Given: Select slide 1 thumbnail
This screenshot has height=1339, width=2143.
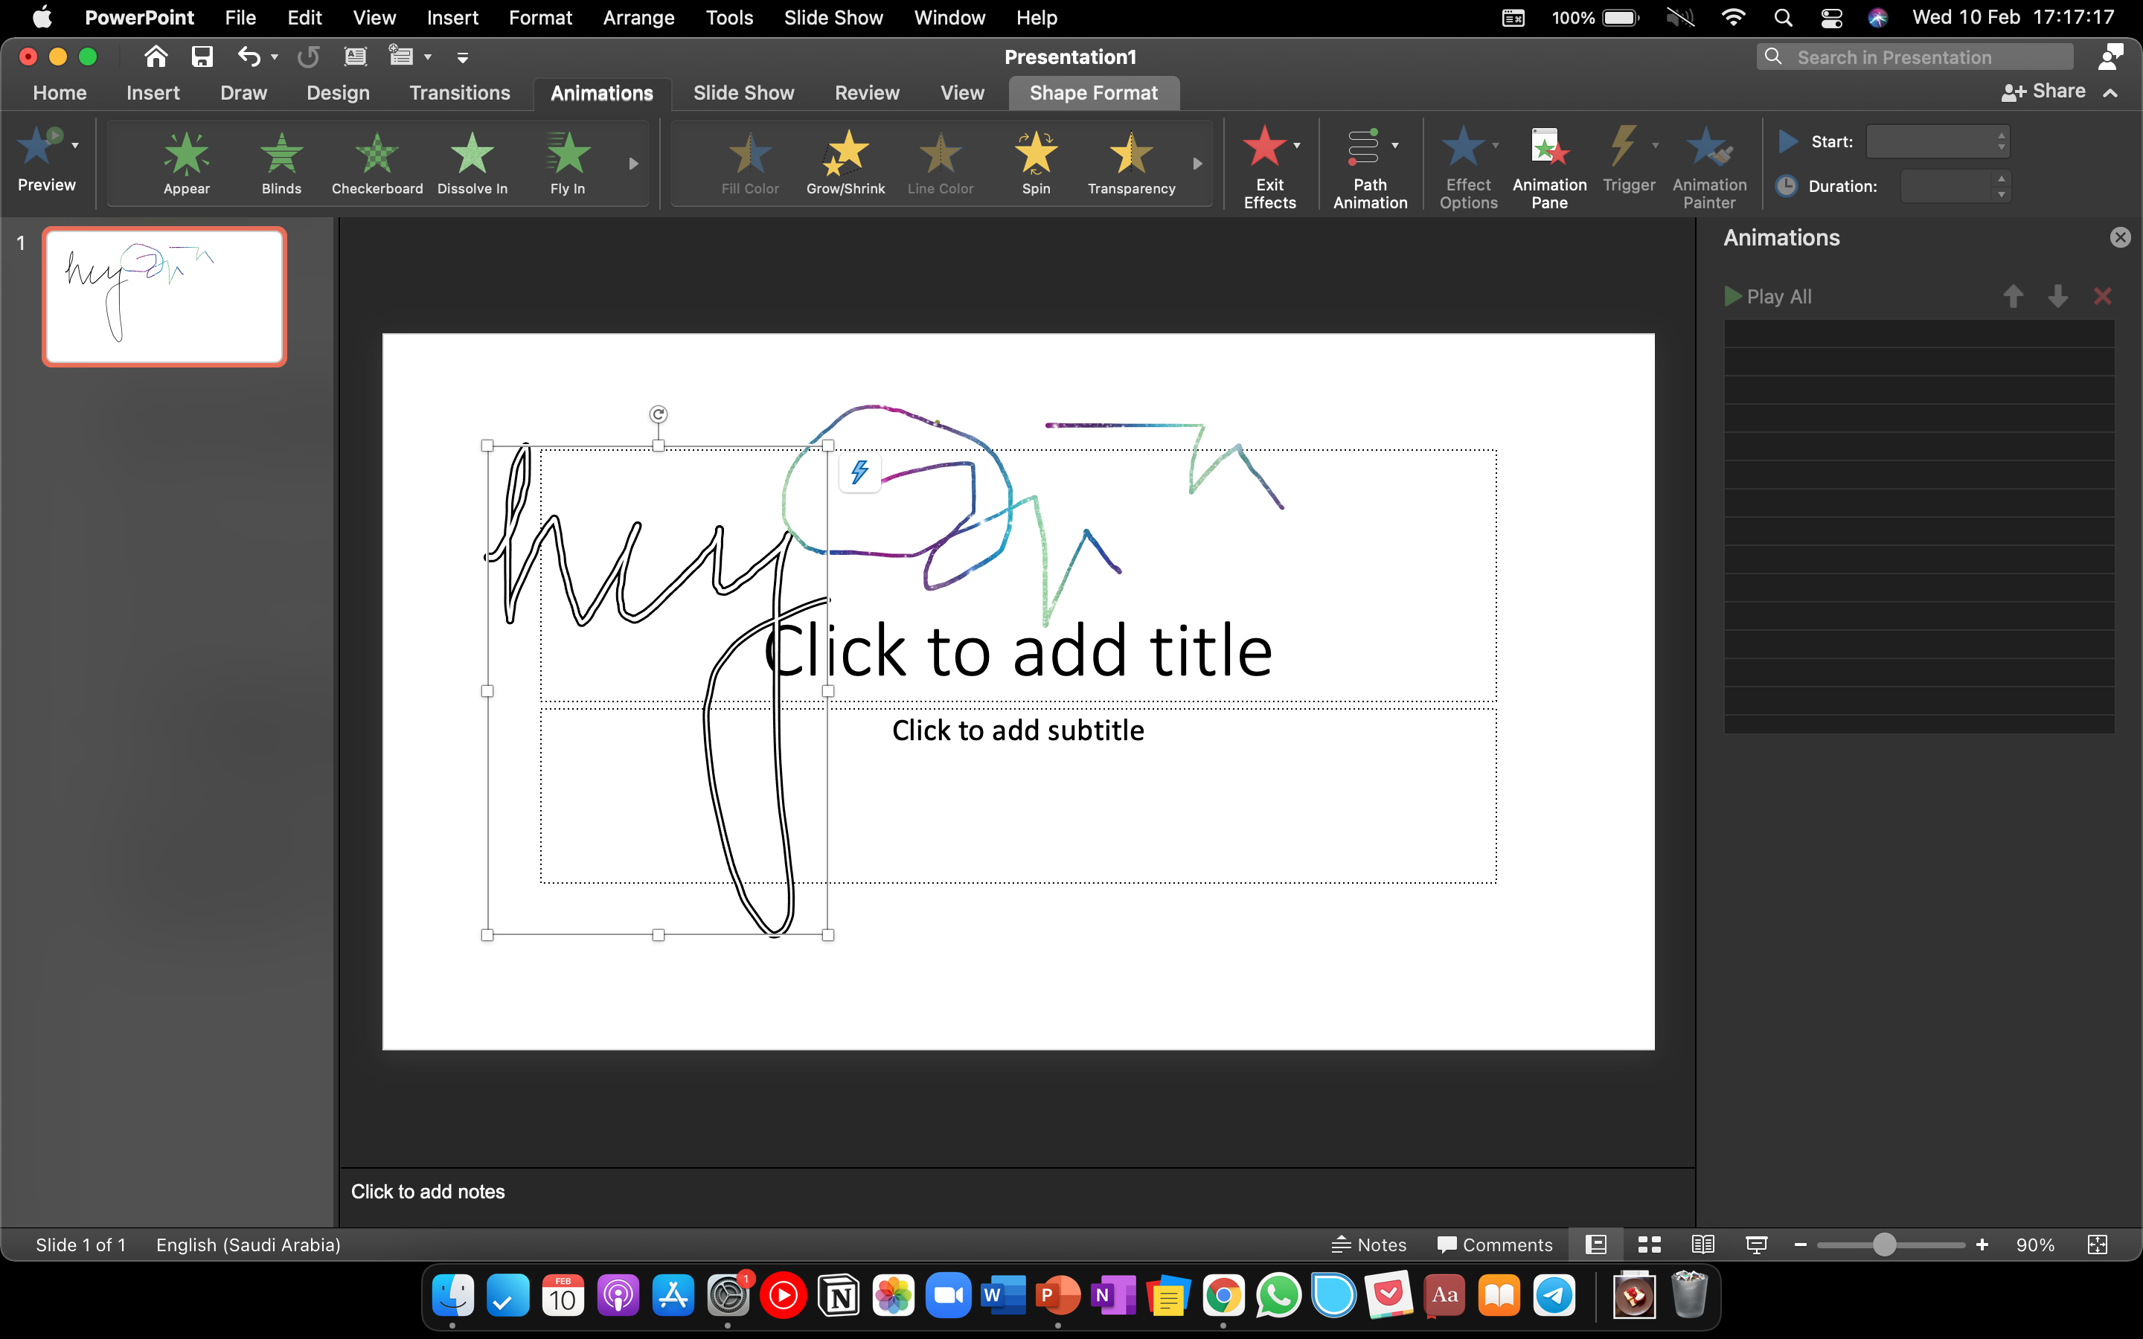Looking at the screenshot, I should (164, 297).
